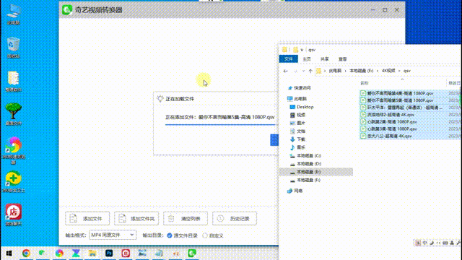Click the 添加文件夹 (add folder) button
Screen dimensions: 462x260
coord(136,218)
